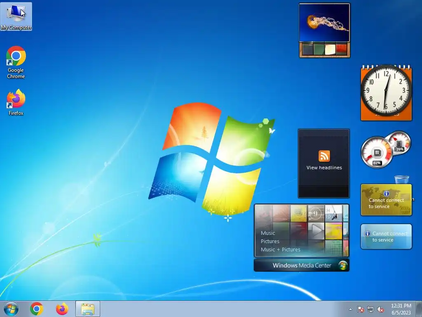Screen dimensions: 422x317
Task: Click the blue weather gadget error message
Action: click(390, 237)
